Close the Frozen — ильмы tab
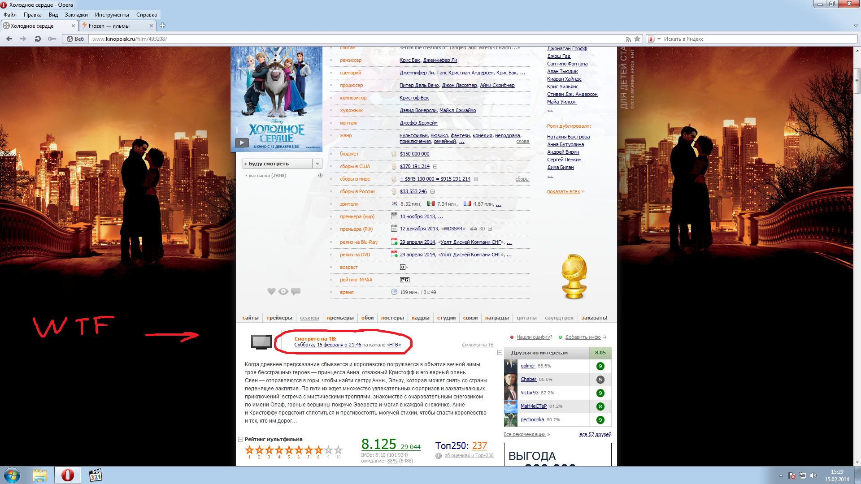The width and height of the screenshot is (861, 484). (151, 26)
